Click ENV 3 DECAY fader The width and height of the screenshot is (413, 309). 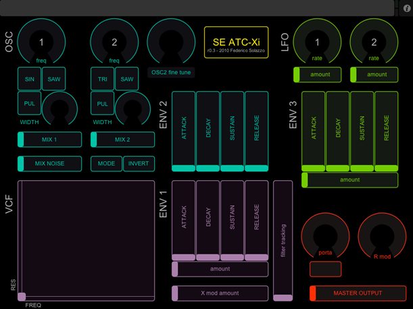click(x=338, y=132)
